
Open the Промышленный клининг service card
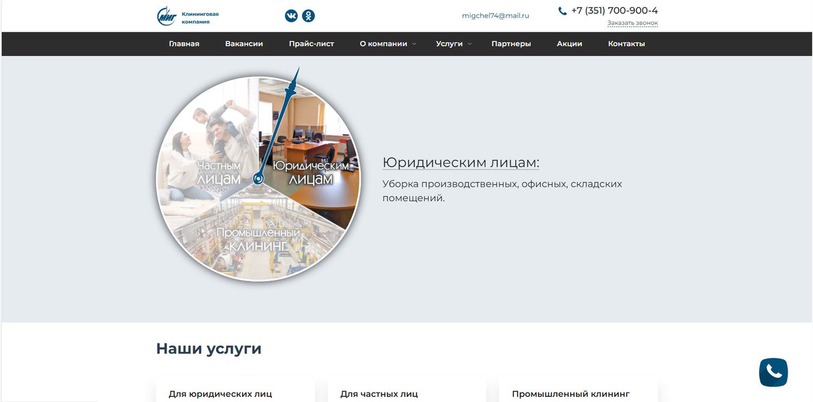coord(578,389)
